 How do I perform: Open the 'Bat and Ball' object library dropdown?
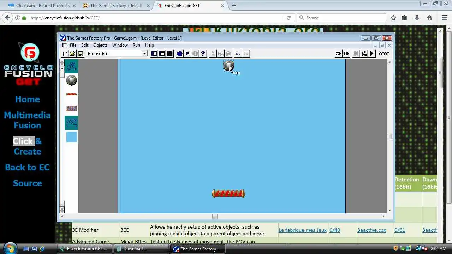point(144,54)
